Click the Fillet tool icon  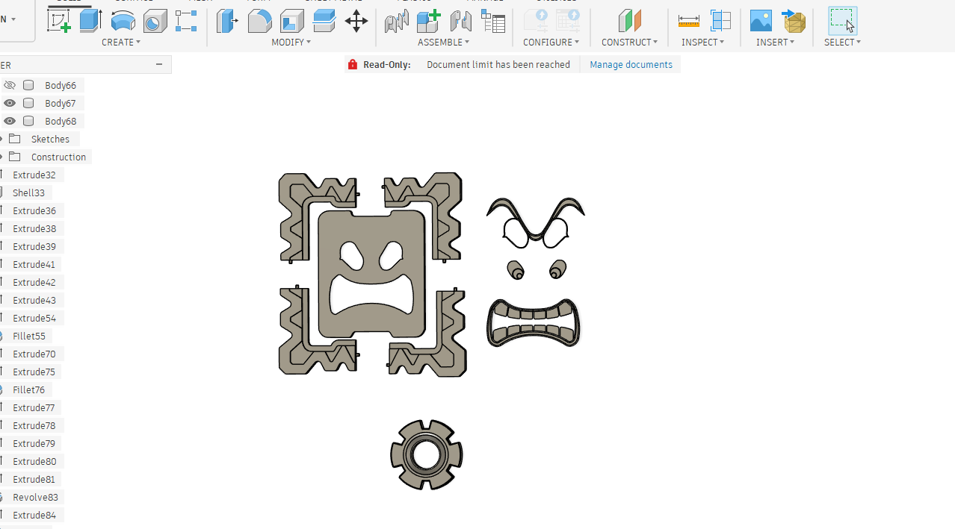point(259,20)
